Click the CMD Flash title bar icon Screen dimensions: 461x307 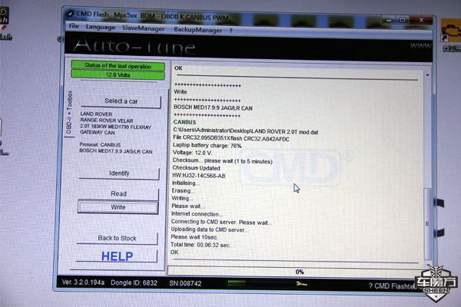69,13
